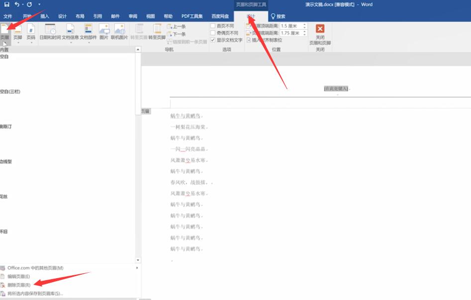Decrease footer bottom distance with stepper down arrow

[304, 34]
